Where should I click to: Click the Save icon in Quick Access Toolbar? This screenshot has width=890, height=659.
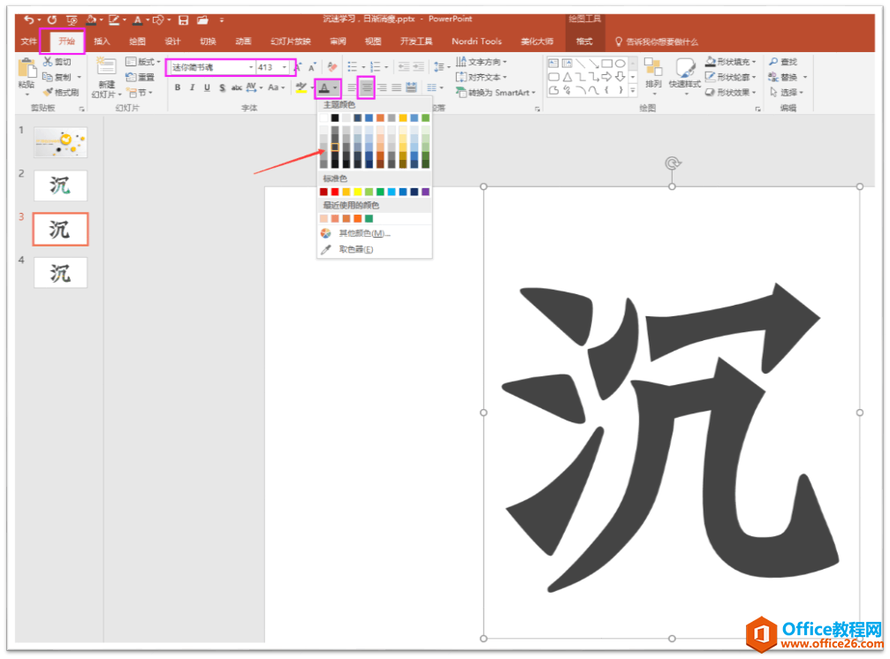coord(183,19)
